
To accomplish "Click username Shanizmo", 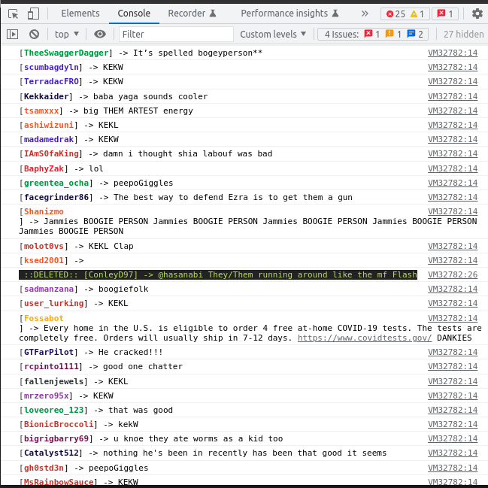I will click(x=44, y=211).
